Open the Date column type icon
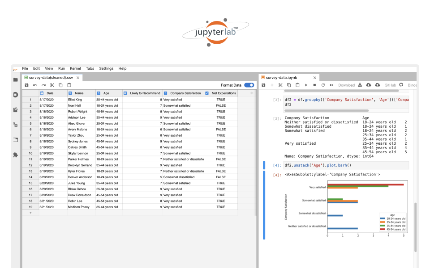 [x=42, y=93]
